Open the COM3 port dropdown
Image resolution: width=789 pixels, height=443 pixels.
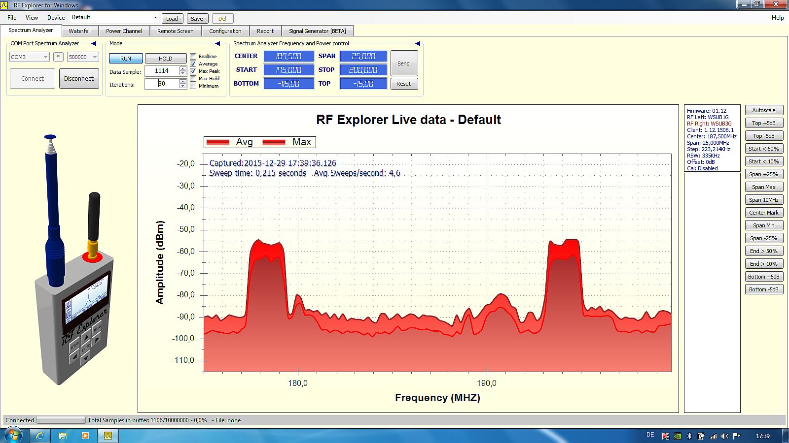[30, 57]
